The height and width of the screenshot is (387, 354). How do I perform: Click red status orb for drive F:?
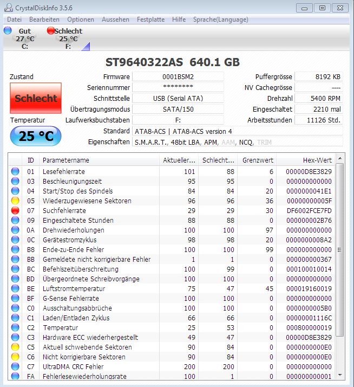50,30
